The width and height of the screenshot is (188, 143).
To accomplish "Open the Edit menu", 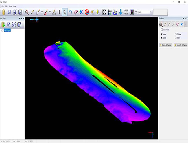I will click(6, 6).
